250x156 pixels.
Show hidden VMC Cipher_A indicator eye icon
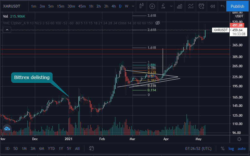click(x=158, y=23)
